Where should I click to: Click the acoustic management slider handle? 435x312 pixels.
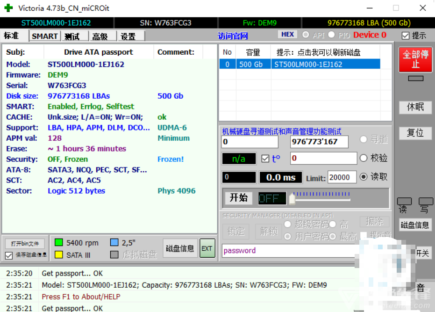tap(292, 199)
